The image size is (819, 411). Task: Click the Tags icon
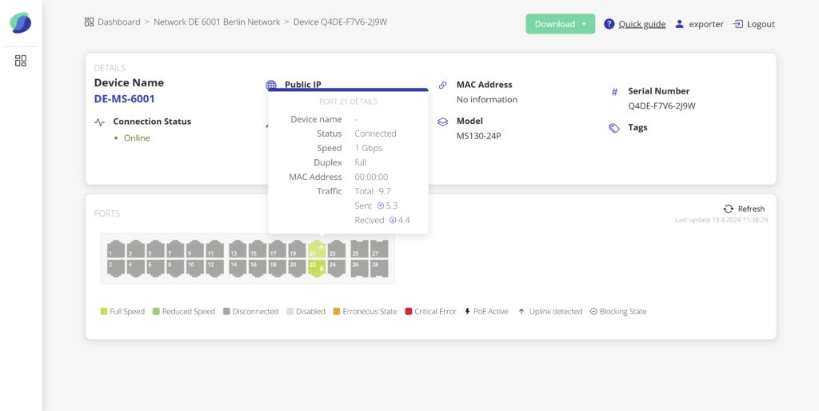click(614, 128)
